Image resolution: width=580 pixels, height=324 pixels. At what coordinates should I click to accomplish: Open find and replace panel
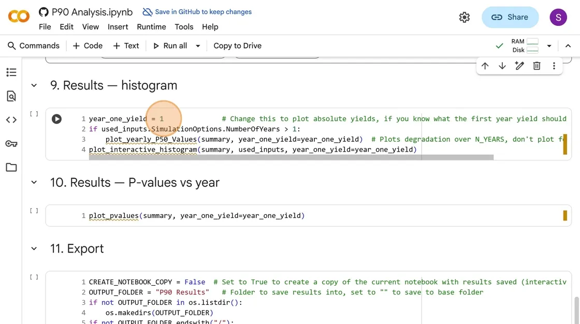click(11, 96)
